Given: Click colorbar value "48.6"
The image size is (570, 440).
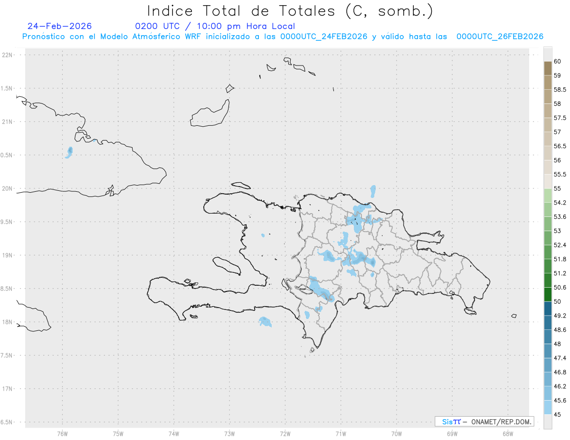Looking at the screenshot, I should coord(560,330).
